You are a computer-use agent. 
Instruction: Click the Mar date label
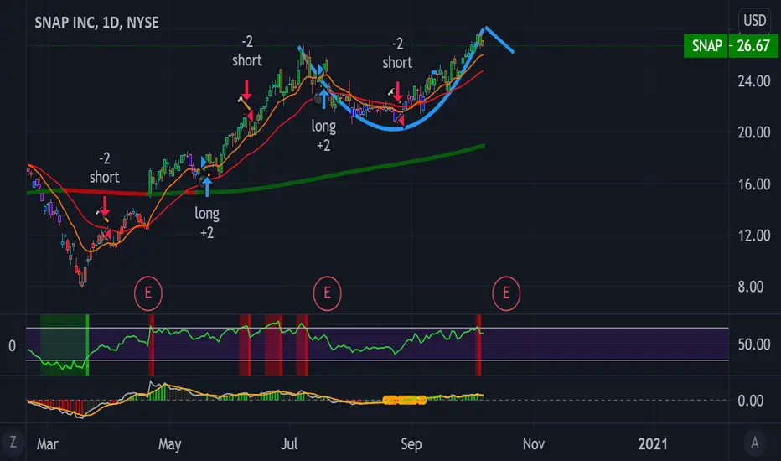(x=47, y=444)
